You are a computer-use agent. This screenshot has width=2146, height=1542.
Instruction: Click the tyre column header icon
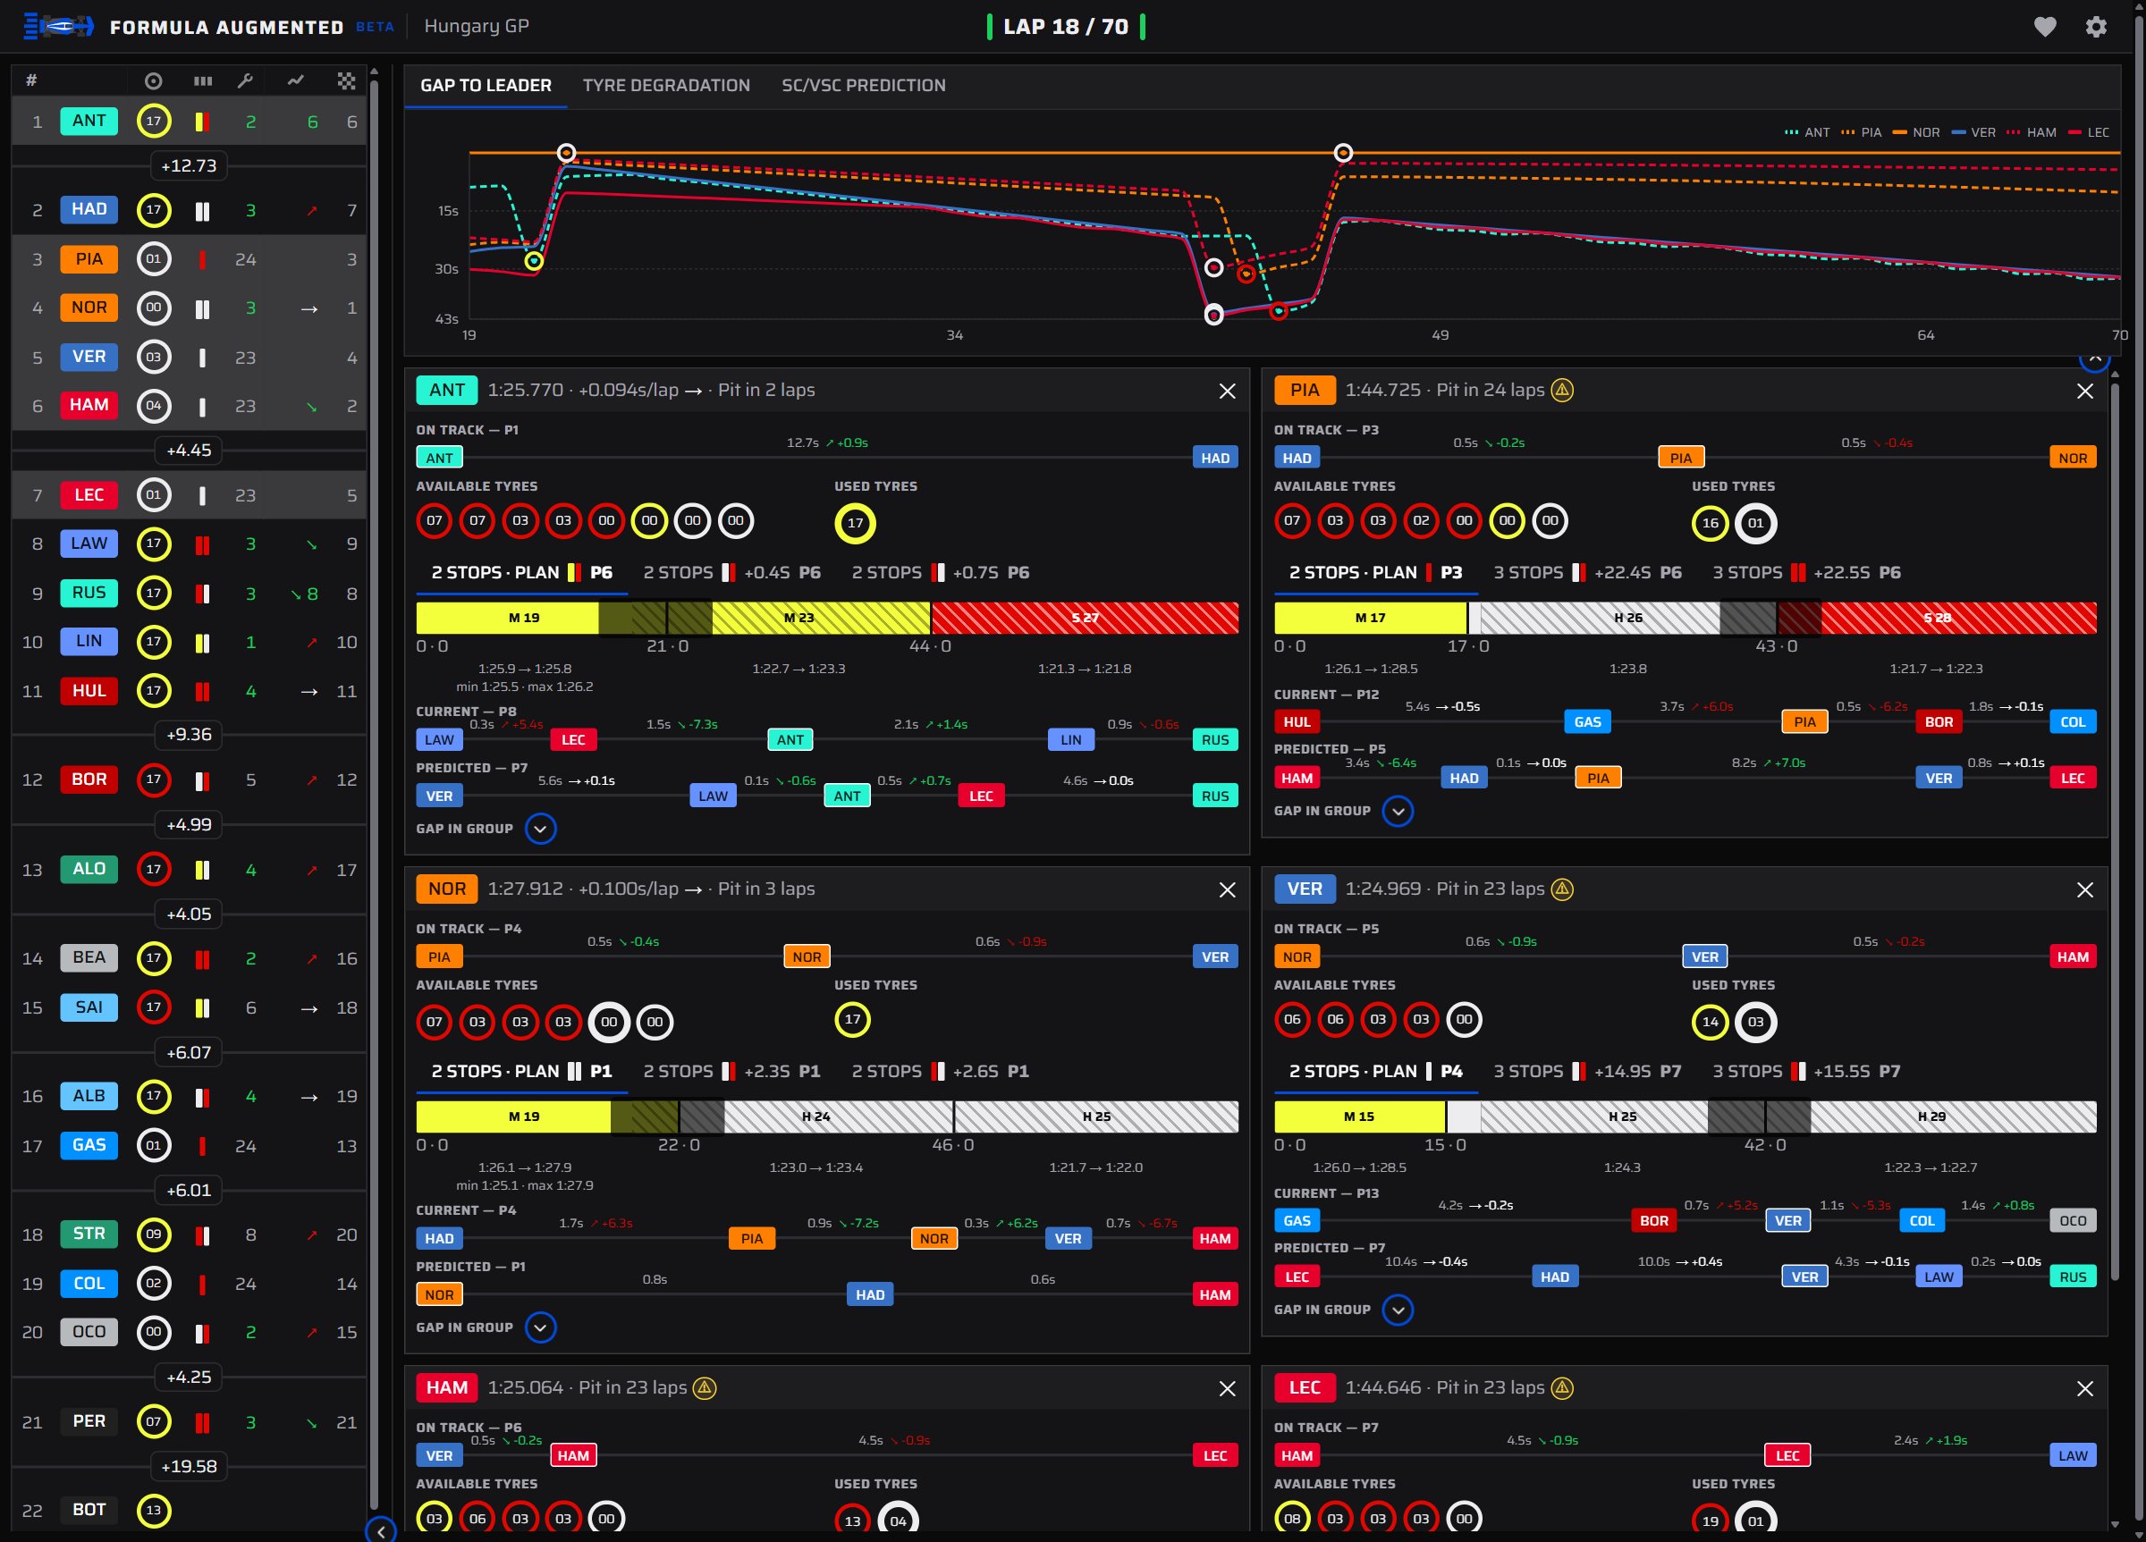click(x=153, y=81)
